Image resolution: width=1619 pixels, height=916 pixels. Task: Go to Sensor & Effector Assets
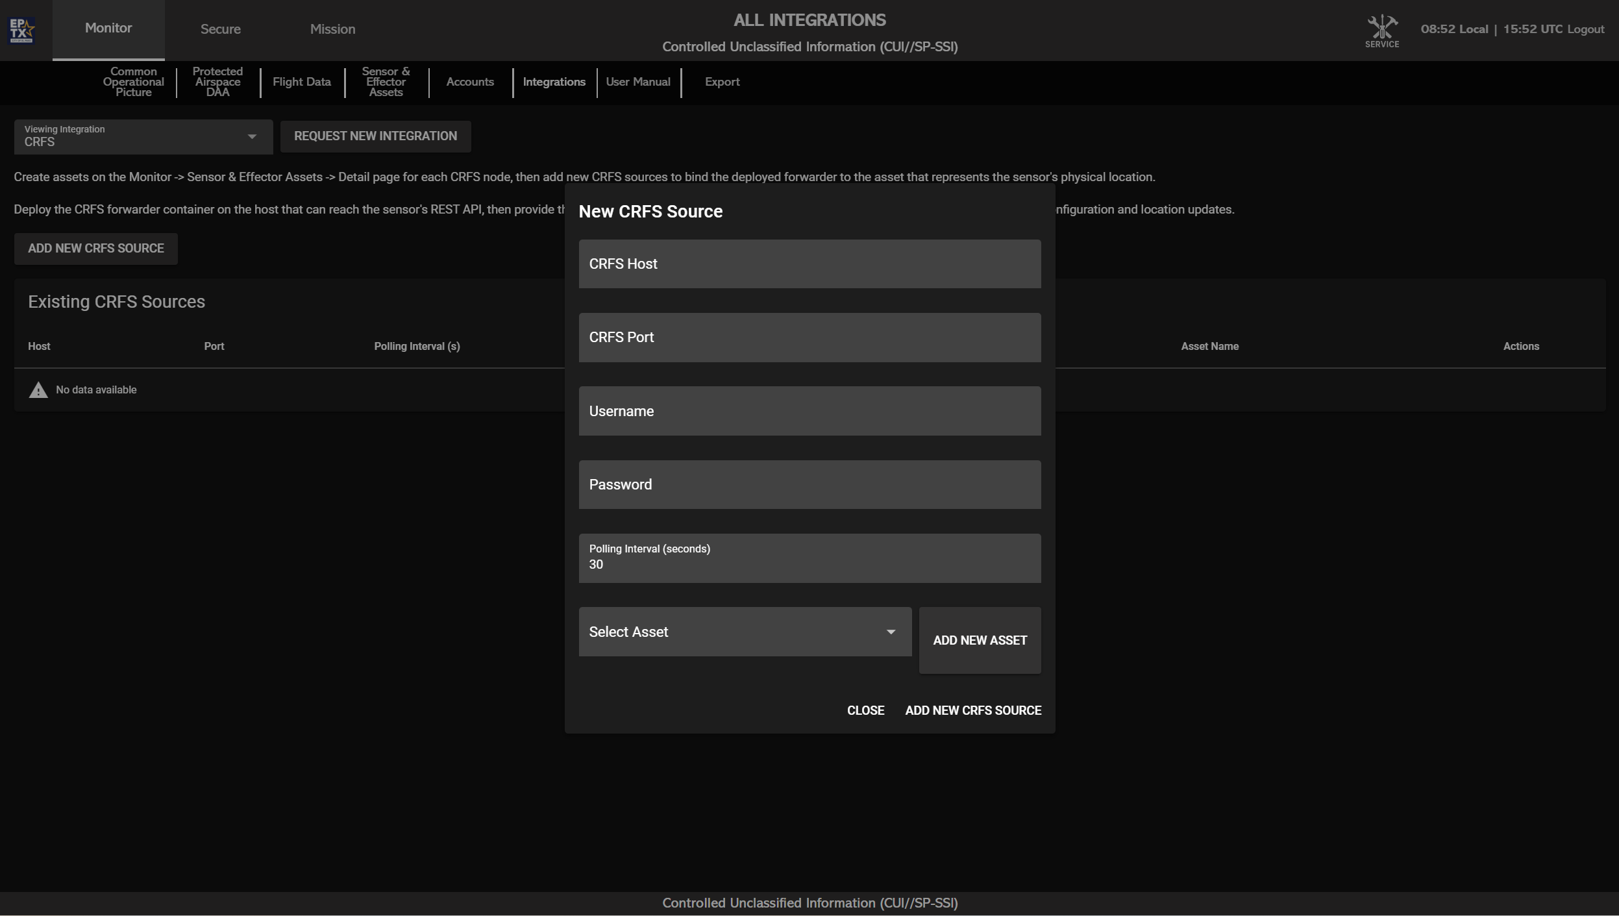click(386, 82)
